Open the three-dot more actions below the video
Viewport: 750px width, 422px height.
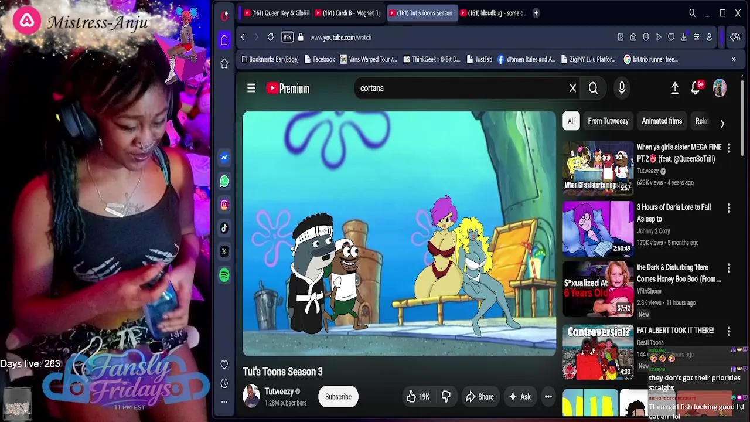(x=548, y=397)
